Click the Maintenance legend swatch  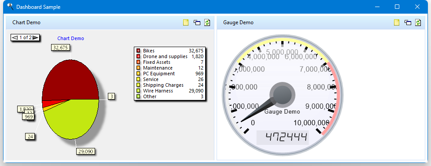[138, 68]
